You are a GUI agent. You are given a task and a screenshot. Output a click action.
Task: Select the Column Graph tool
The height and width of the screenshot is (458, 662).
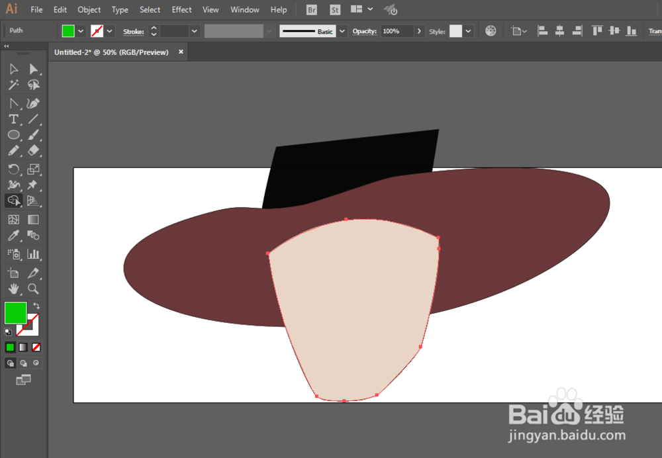point(33,253)
